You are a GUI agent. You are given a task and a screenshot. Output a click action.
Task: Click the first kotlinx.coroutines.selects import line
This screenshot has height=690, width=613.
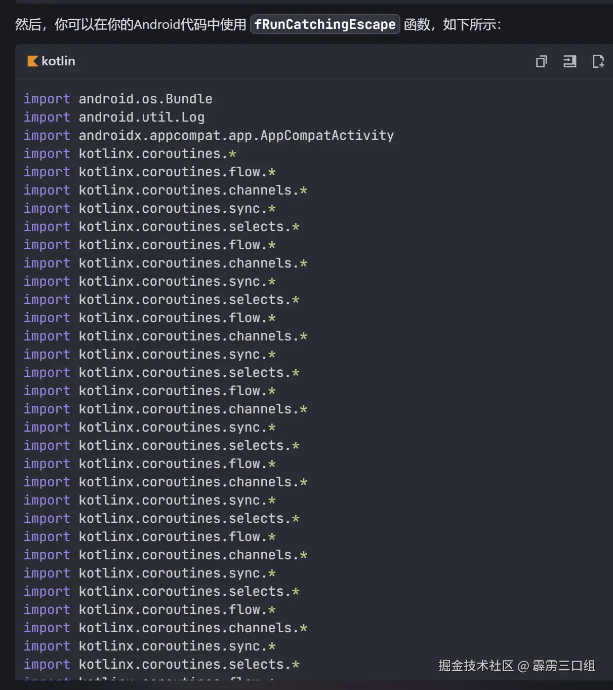[x=161, y=226]
